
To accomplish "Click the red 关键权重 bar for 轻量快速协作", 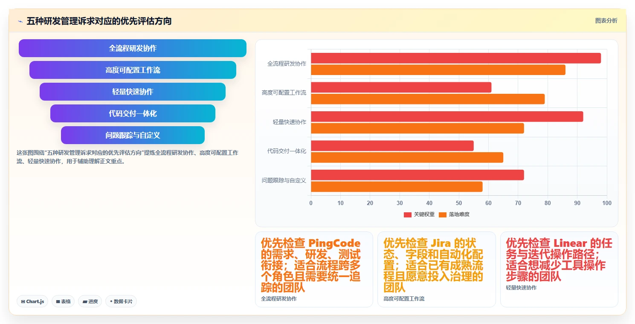I will click(447, 116).
